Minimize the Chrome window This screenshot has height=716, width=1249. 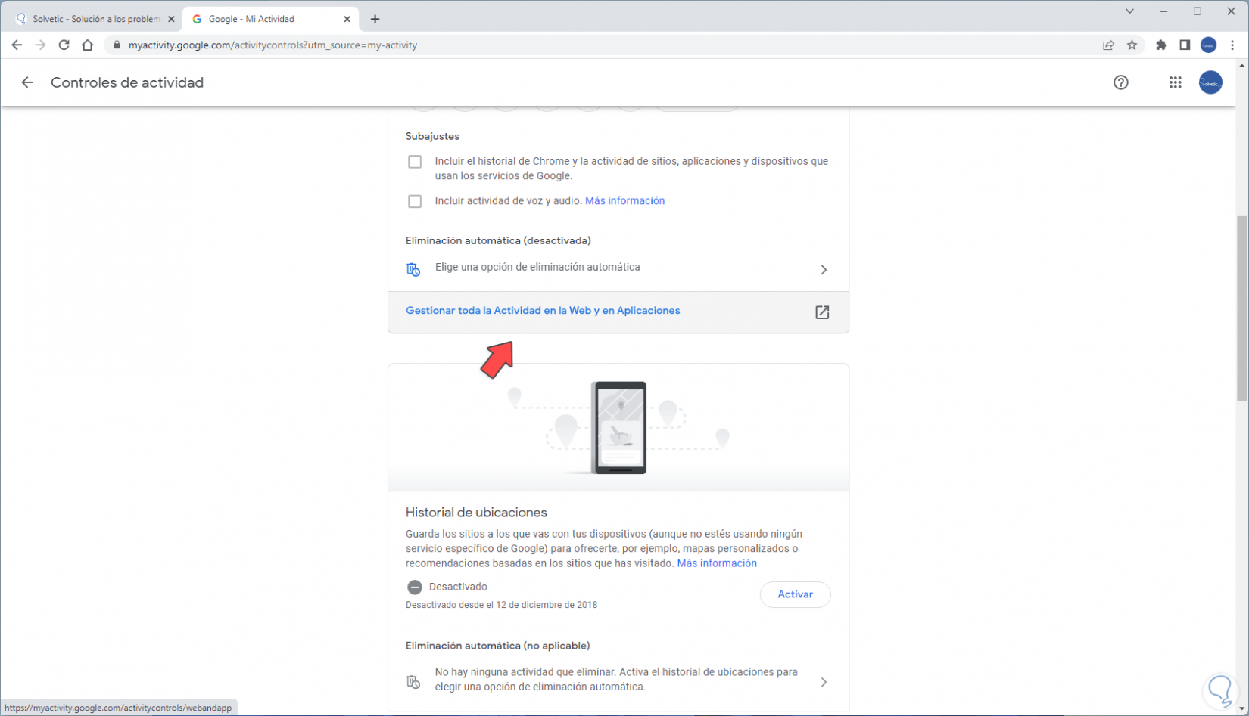point(1163,11)
